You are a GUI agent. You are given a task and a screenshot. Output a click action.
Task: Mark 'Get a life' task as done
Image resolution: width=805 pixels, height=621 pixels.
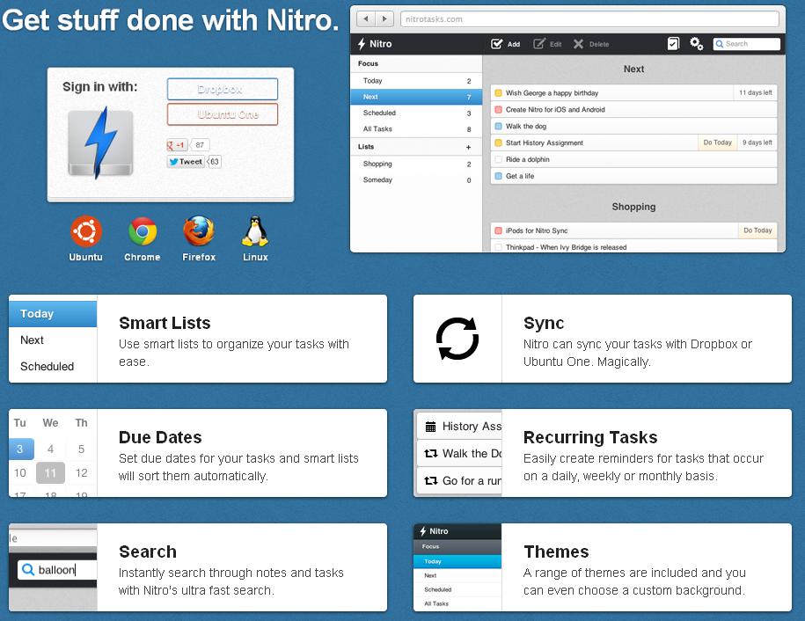click(x=498, y=176)
